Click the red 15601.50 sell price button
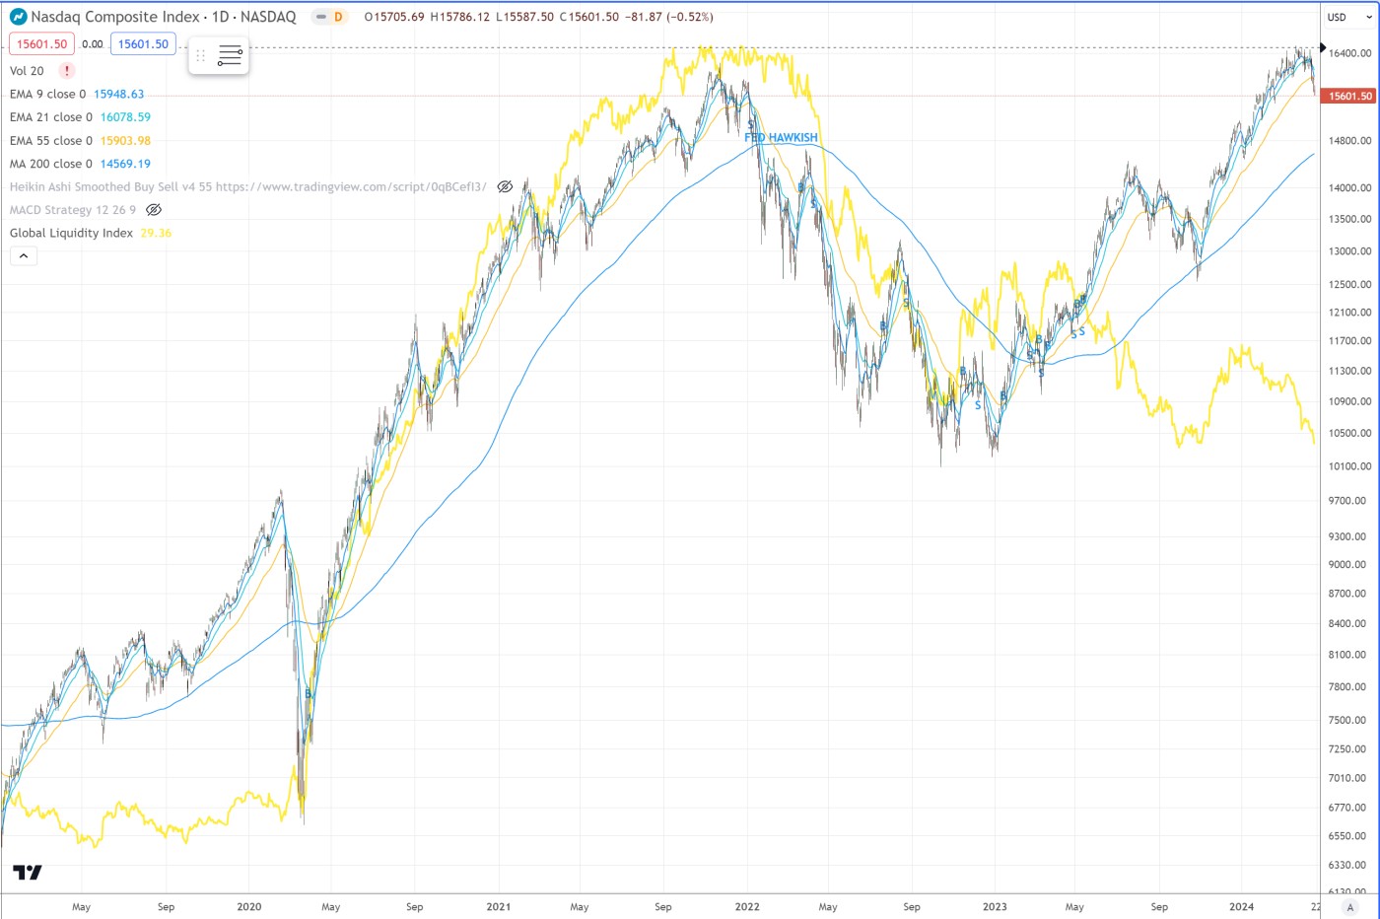The height and width of the screenshot is (919, 1380). [x=42, y=44]
